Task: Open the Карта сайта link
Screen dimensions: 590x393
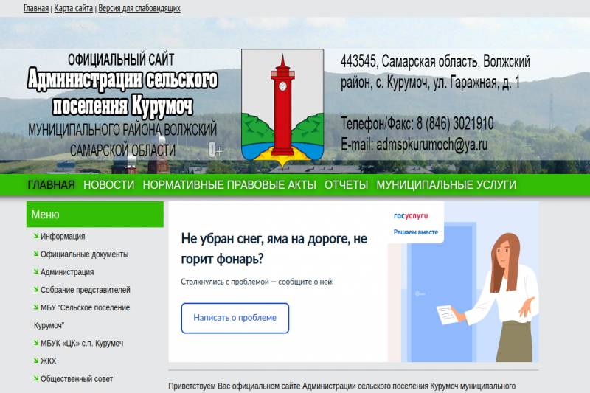Action: (x=74, y=8)
